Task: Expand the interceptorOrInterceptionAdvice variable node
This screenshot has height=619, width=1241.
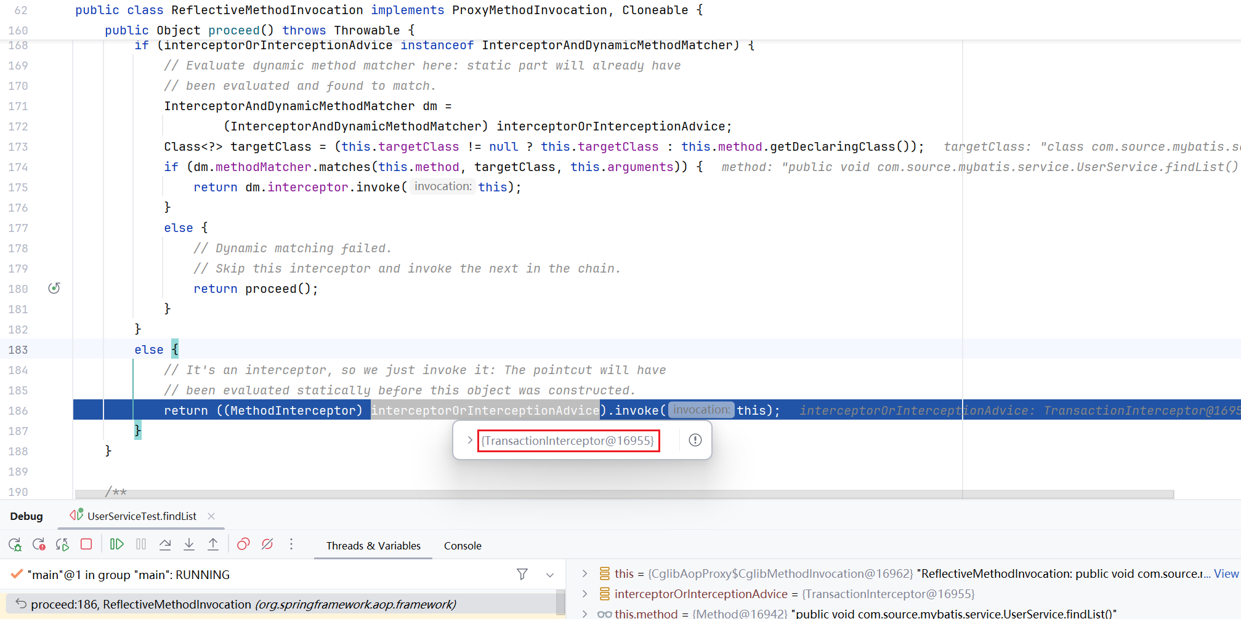Action: pos(585,594)
